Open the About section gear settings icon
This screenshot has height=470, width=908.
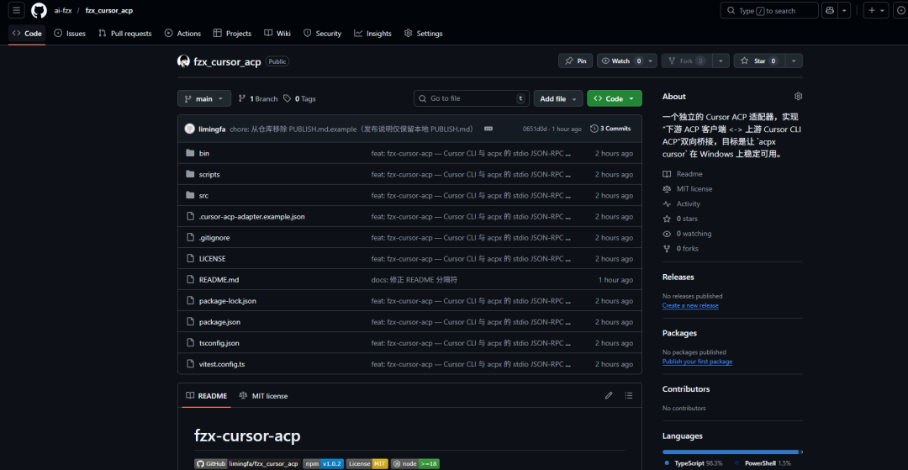click(x=798, y=96)
